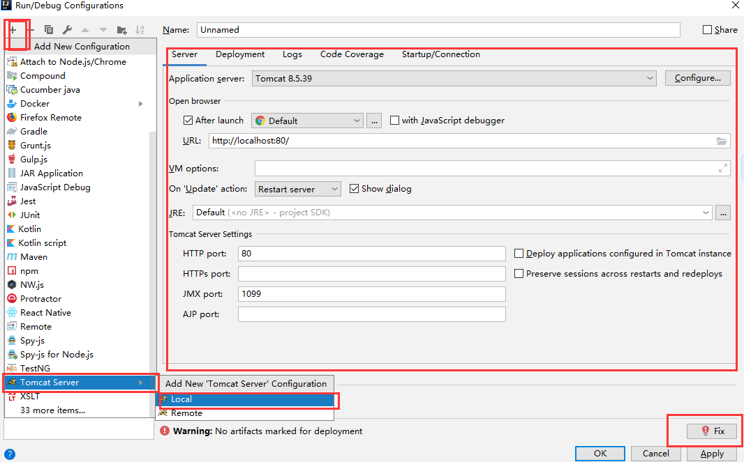Open the JRE dropdown
The width and height of the screenshot is (744, 462).
tap(452, 213)
